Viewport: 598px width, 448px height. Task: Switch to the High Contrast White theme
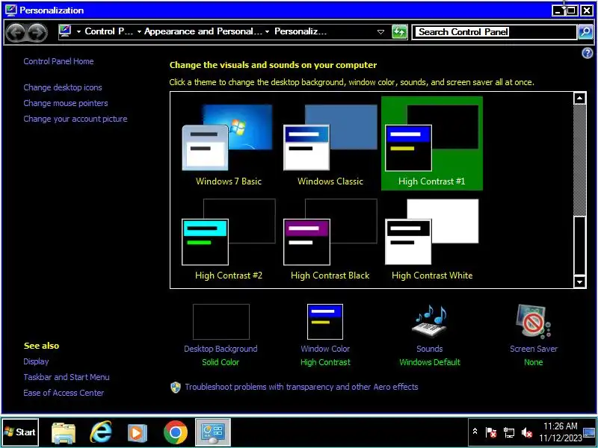[x=432, y=238]
